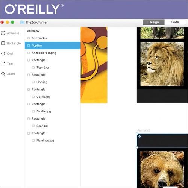The image size is (188, 188).
Task: Click the image icon beside Giraffe.jpg
Action: tap(33, 111)
